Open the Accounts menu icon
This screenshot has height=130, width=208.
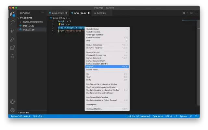(x=12, y=102)
